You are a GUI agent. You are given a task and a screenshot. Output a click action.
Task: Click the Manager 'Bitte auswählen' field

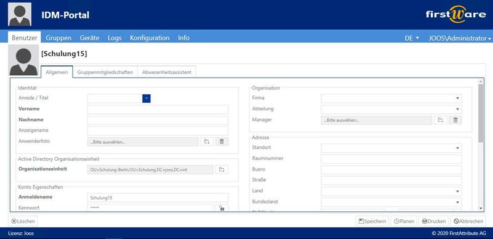coord(377,120)
